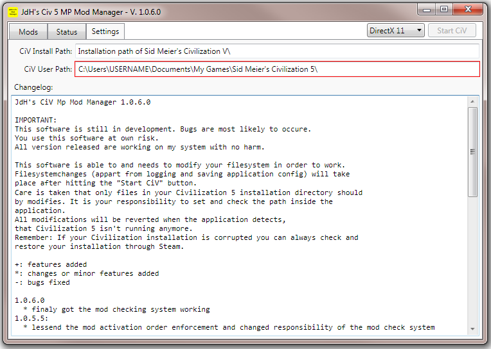Click 'restore your installation through Steam.' line
The height and width of the screenshot is (349, 491).
point(99,246)
